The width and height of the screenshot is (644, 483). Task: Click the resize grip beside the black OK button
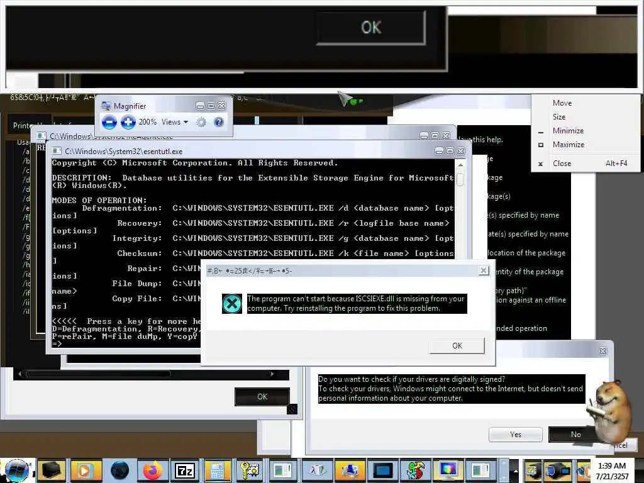tap(292, 409)
